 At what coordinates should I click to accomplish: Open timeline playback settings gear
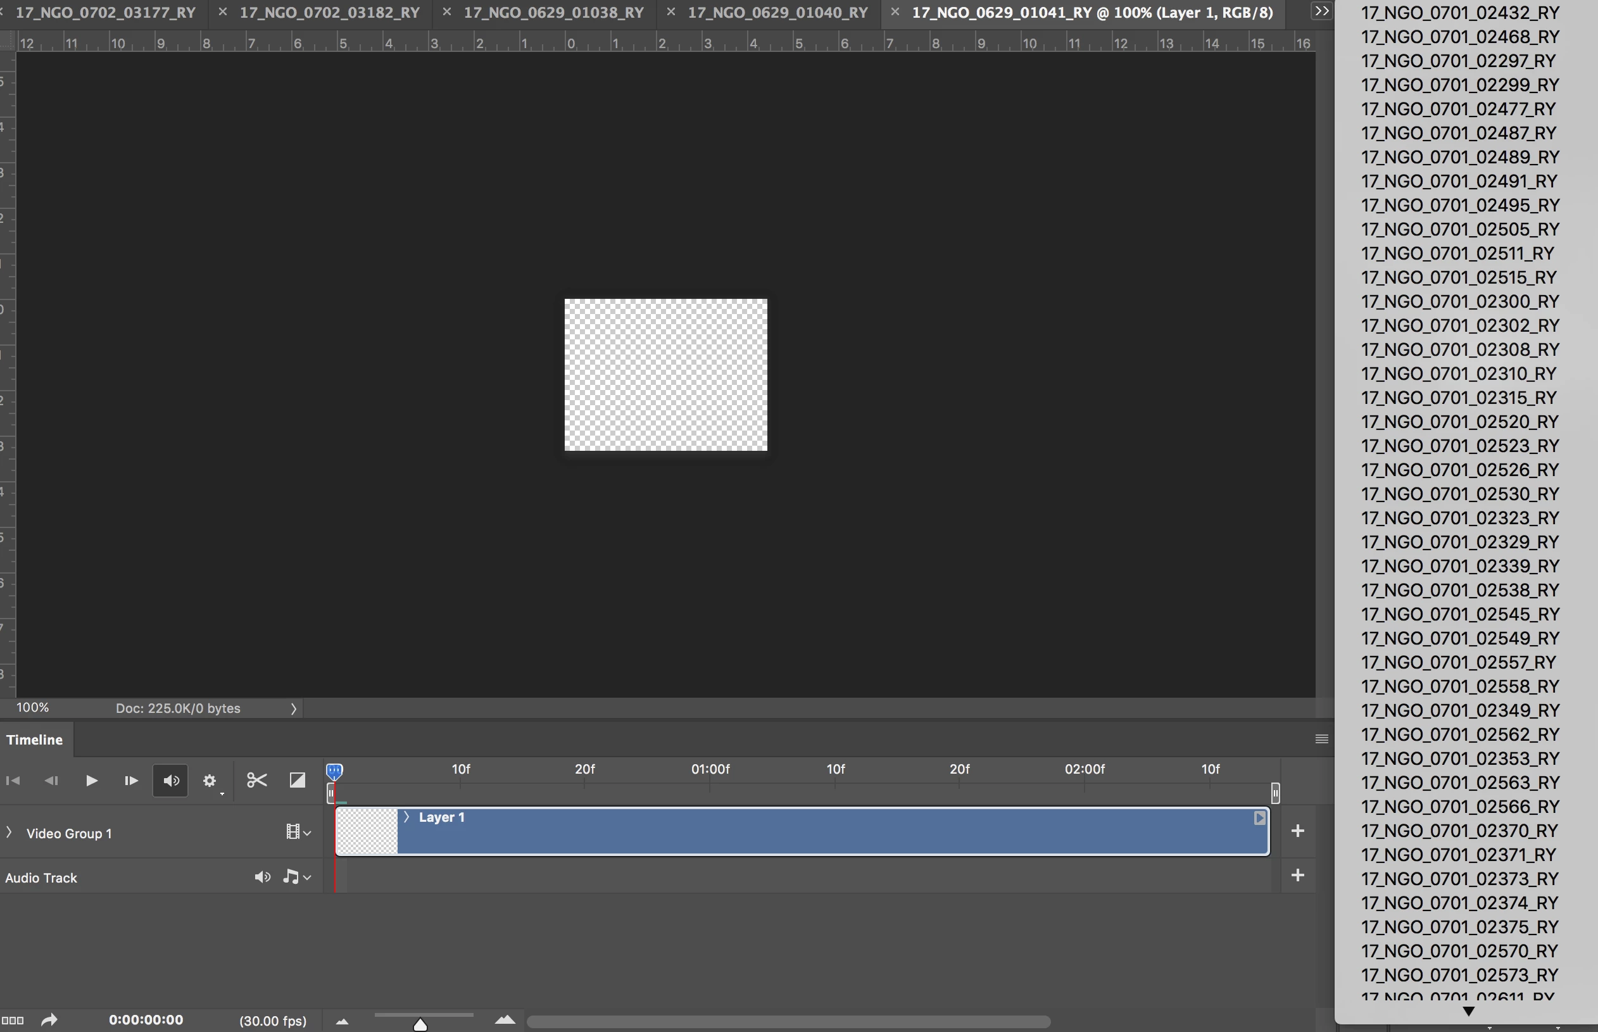click(210, 781)
